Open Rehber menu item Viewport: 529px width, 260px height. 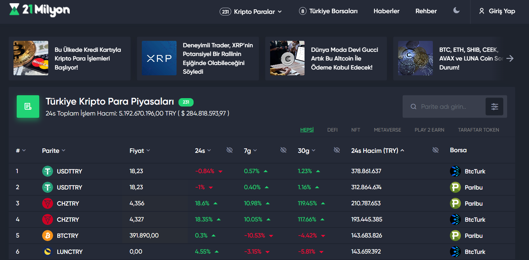tap(426, 11)
